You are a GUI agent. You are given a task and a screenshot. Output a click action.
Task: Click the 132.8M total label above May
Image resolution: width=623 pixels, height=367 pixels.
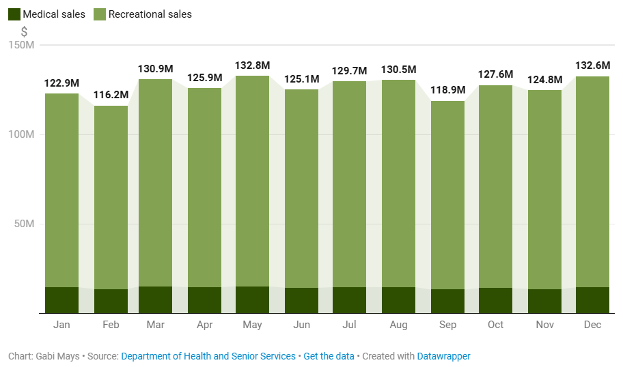pyautogui.click(x=252, y=65)
